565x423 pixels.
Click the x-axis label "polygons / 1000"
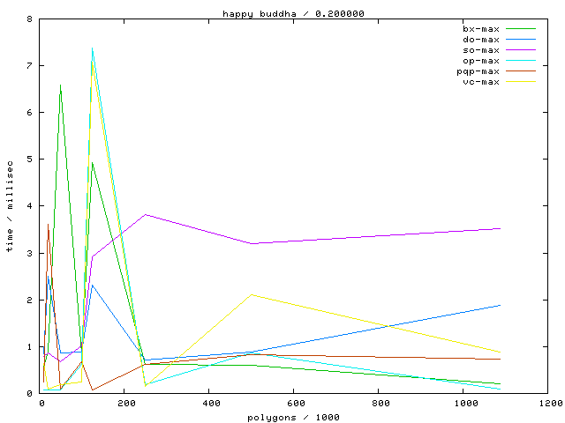pos(293,417)
